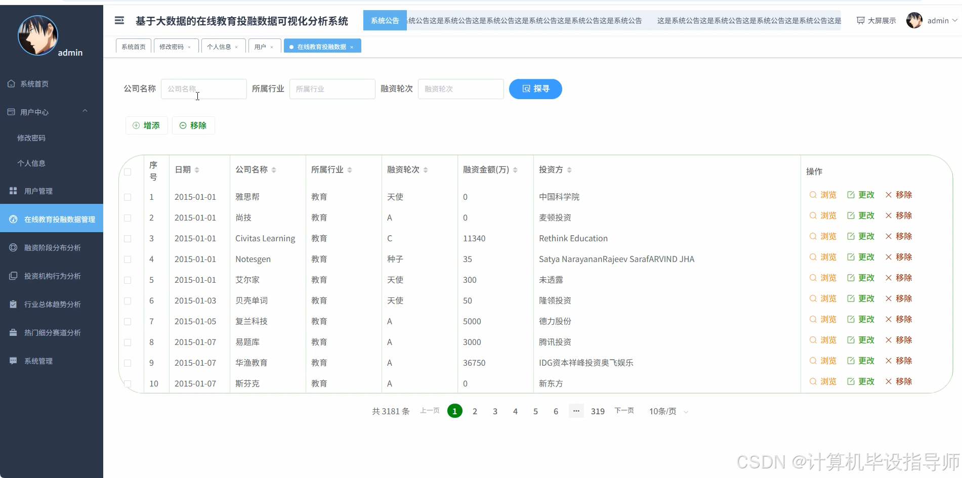Screen dimensions: 962x478
Task: Click the amount cell 11340
Action: coord(474,238)
